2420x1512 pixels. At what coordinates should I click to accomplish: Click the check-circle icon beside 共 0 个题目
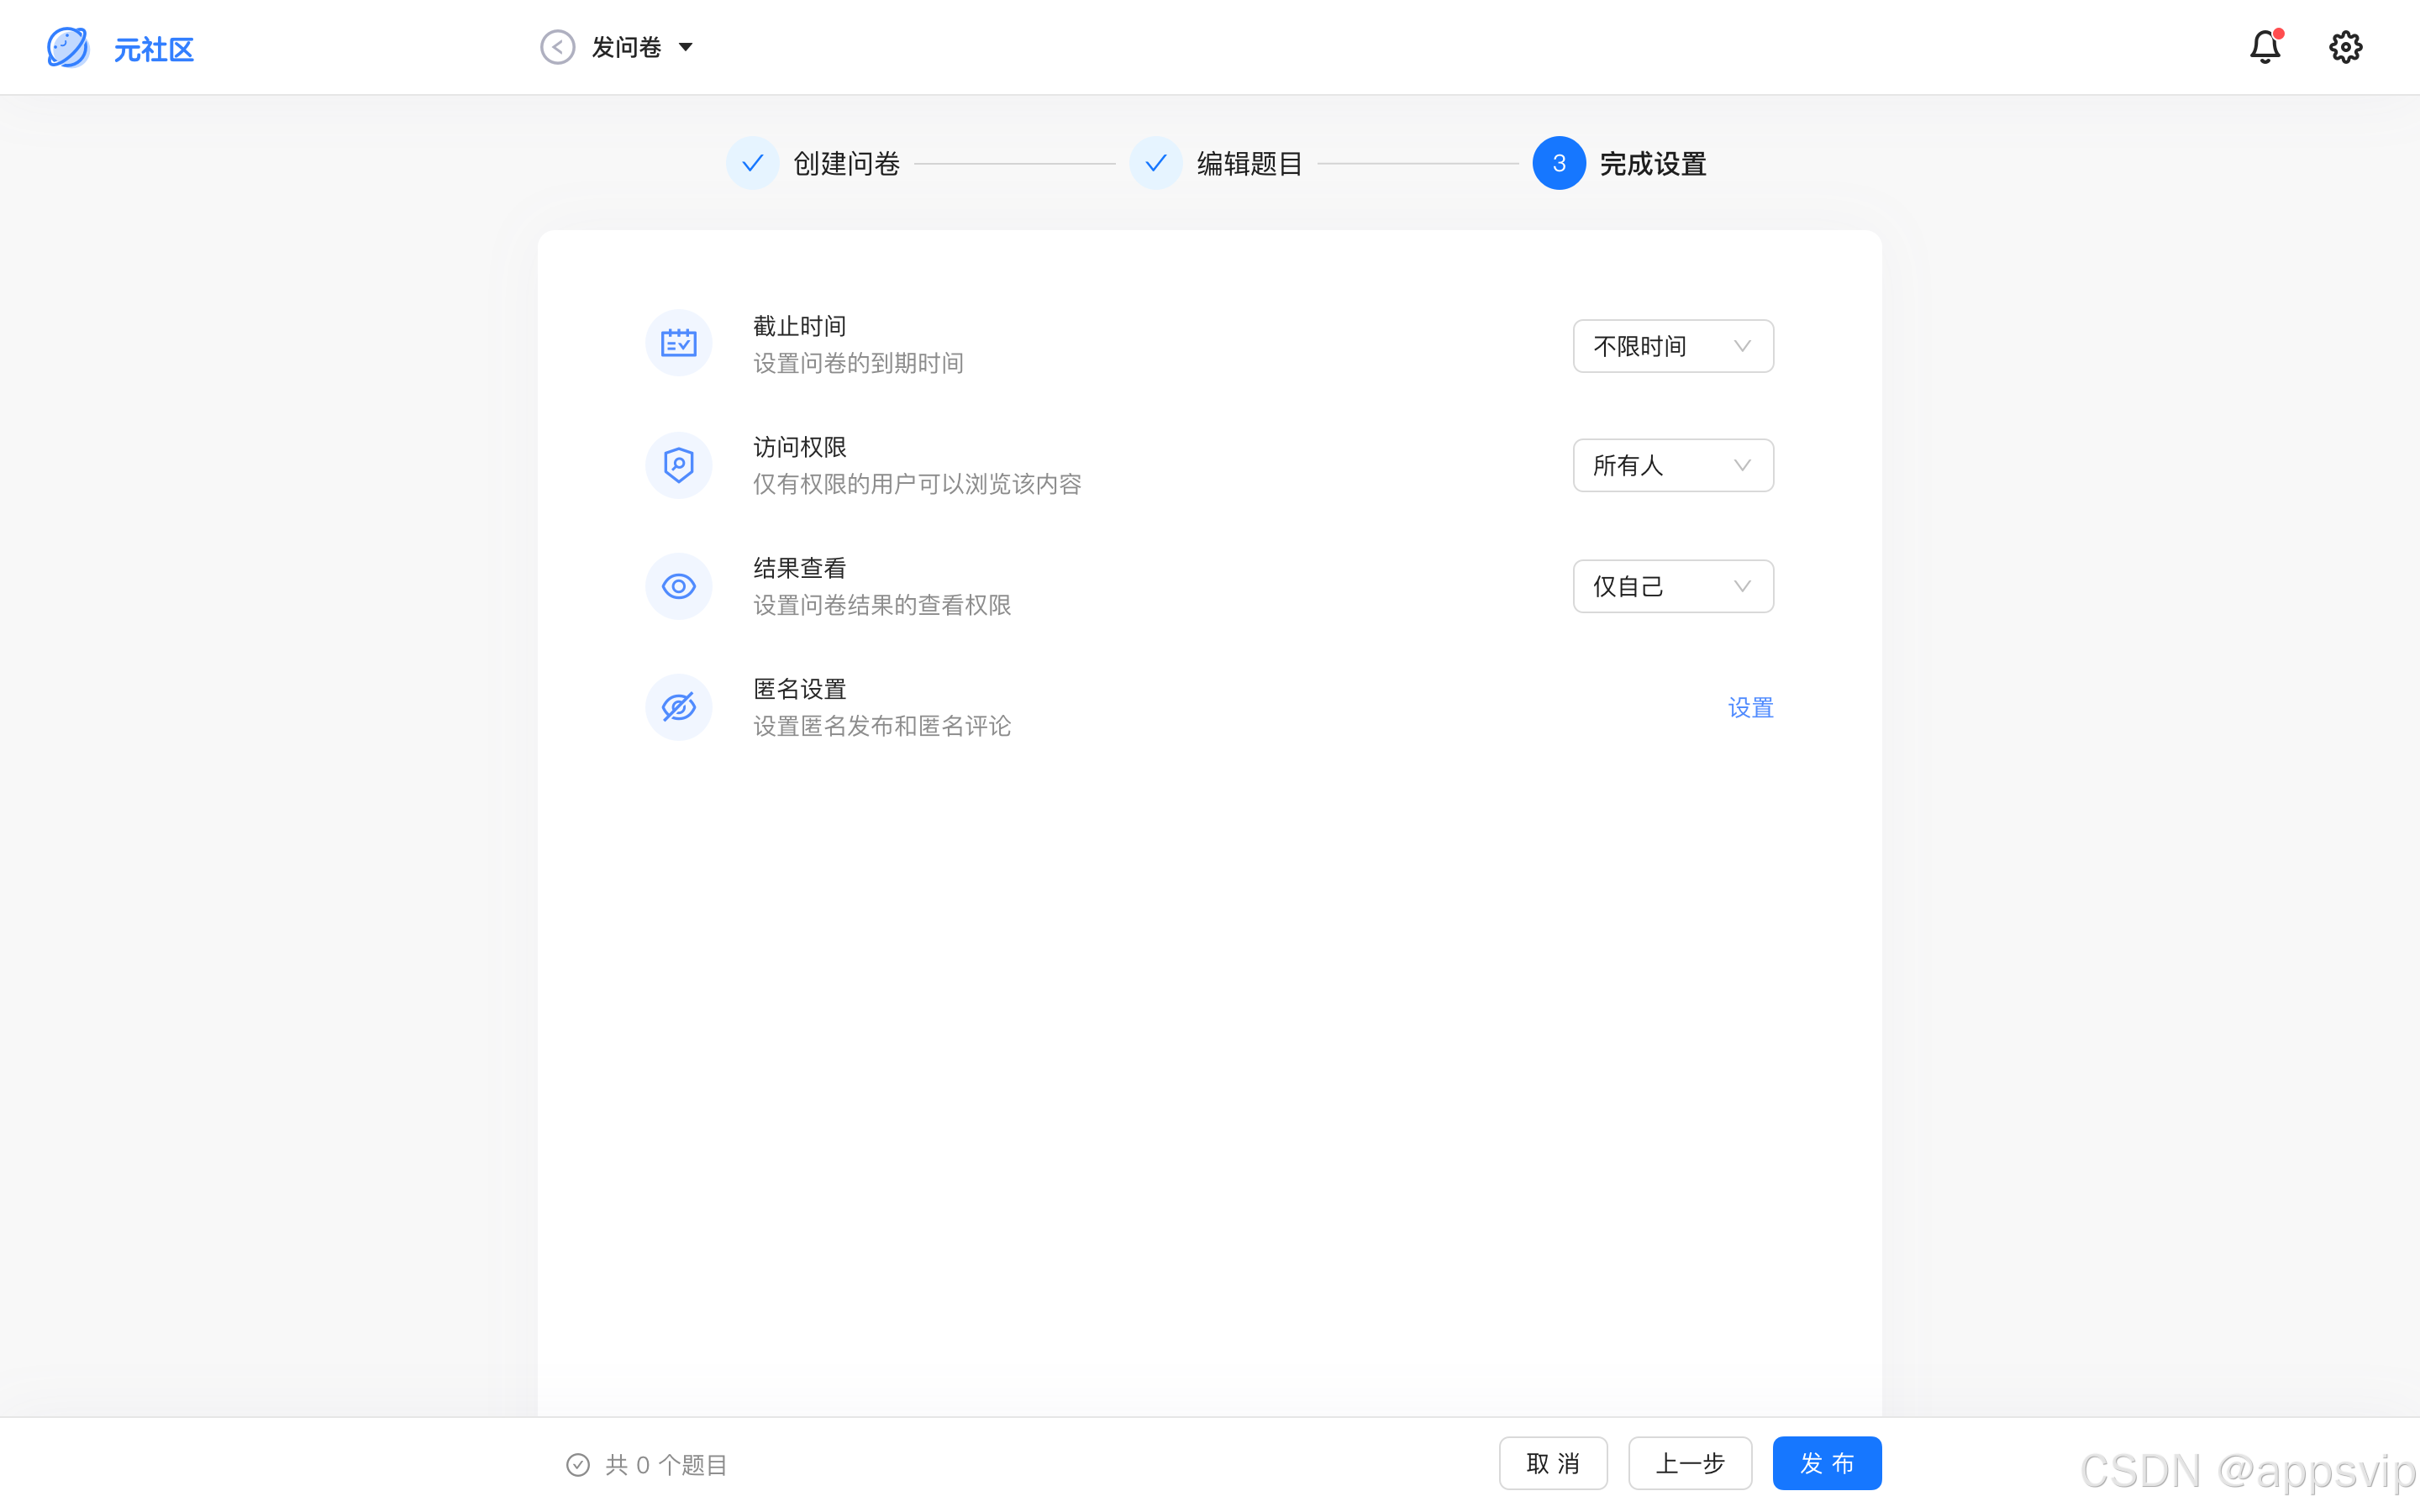[578, 1464]
